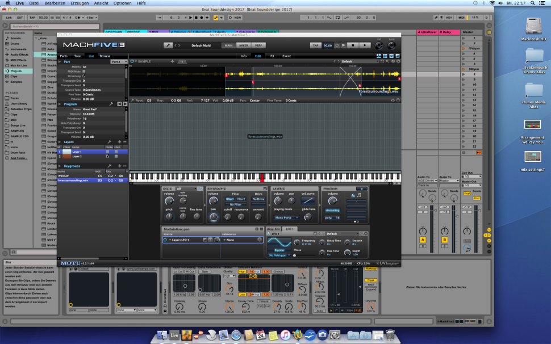Open the Optionen menu in the menu bar
The height and width of the screenshot is (344, 551).
123,3
